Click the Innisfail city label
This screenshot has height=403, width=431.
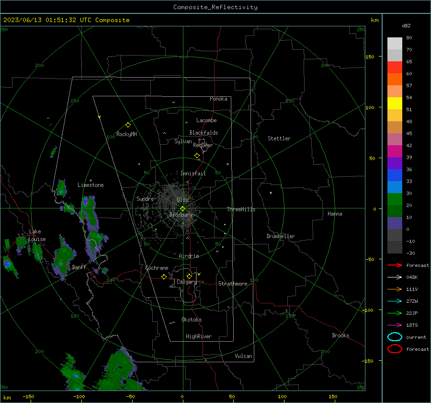click(x=193, y=173)
